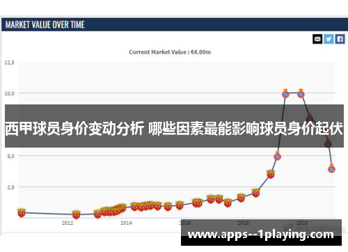The image size is (348, 252).
Task: Select the final data marker at the line's end
Action: 332,168
